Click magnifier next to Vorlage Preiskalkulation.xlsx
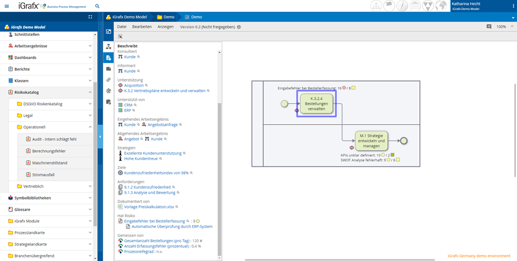517x261 pixels. tap(177, 207)
